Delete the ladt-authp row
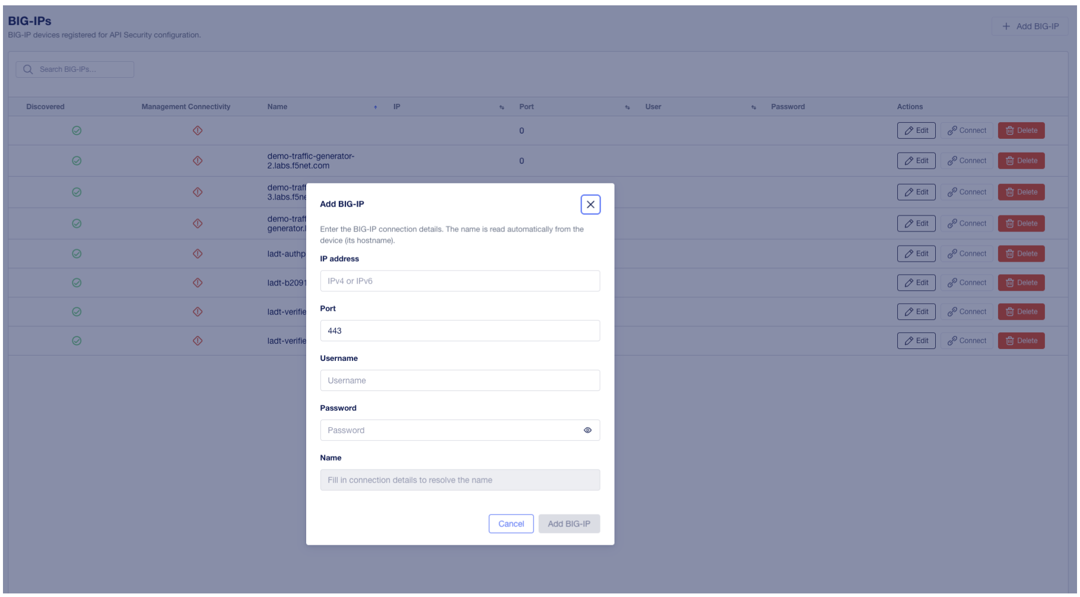 coord(1021,254)
